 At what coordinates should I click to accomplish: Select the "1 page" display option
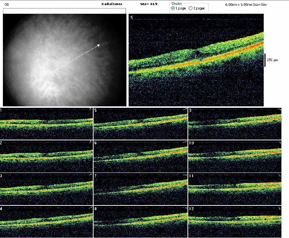click(x=173, y=8)
